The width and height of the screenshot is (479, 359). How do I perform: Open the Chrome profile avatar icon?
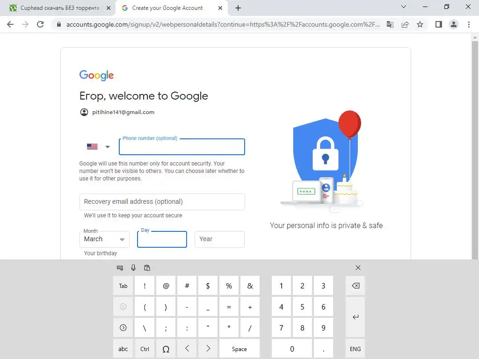coord(454,24)
